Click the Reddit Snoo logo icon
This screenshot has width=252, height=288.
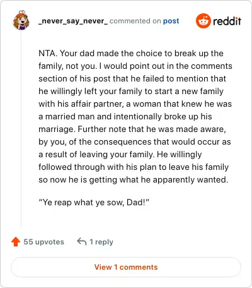coord(203,21)
